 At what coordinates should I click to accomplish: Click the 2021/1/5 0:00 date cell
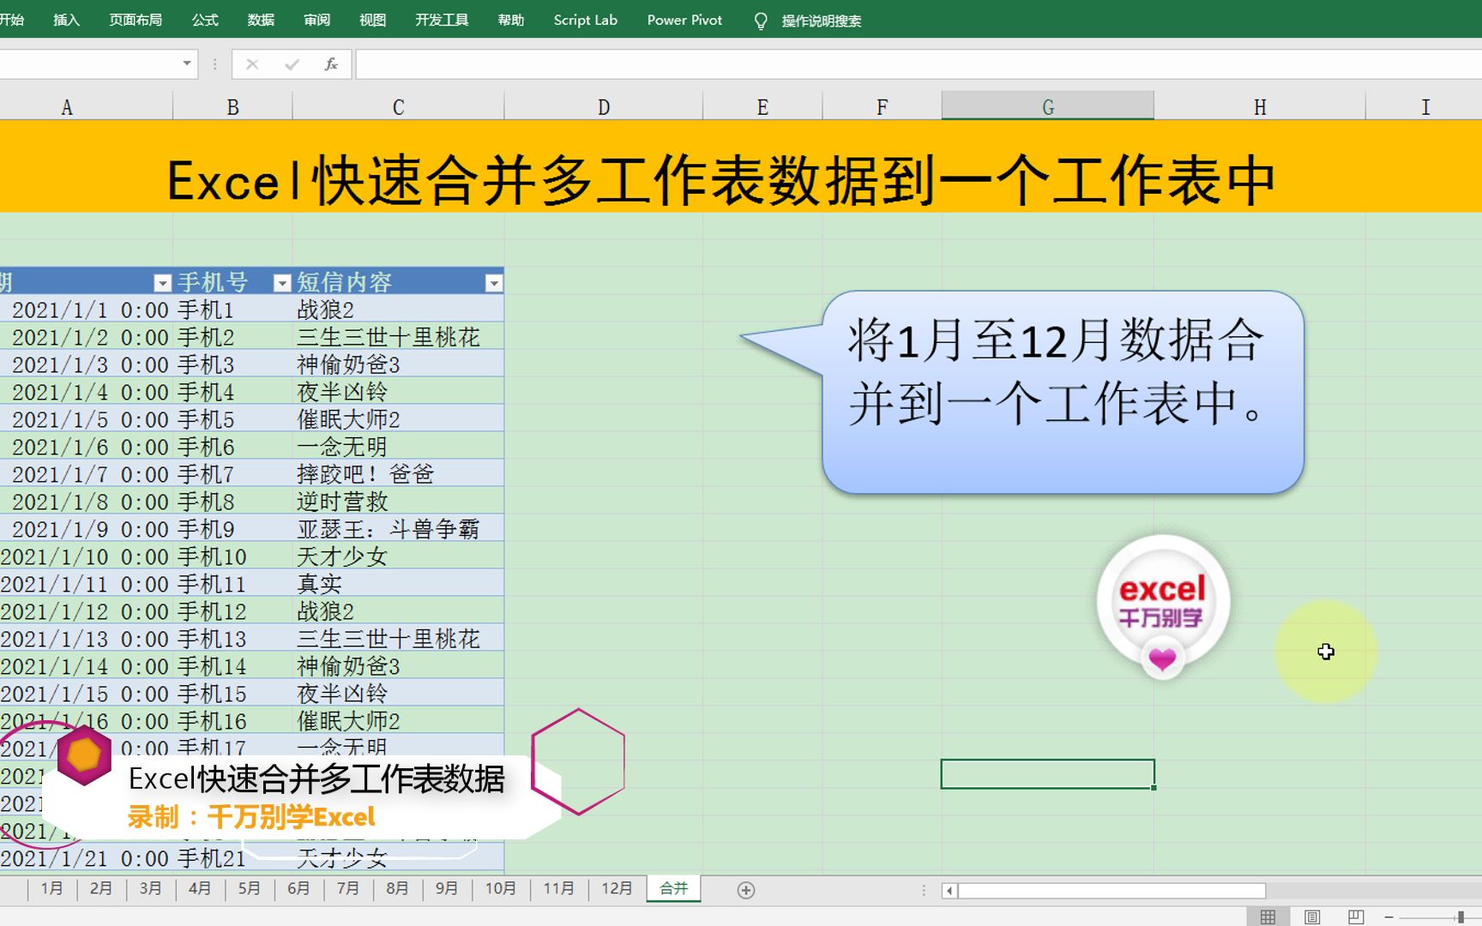pos(86,419)
